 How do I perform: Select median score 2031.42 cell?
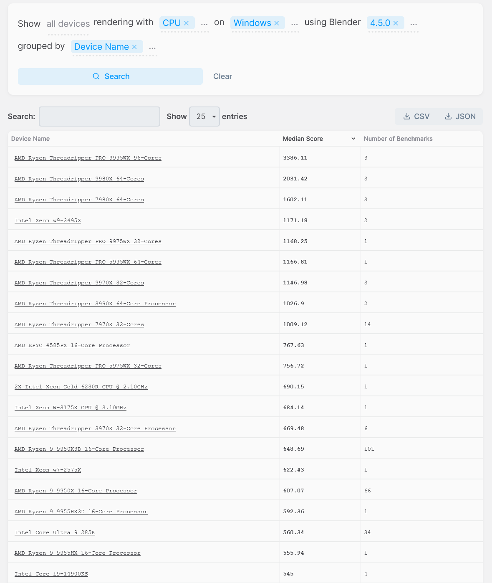(x=320, y=179)
